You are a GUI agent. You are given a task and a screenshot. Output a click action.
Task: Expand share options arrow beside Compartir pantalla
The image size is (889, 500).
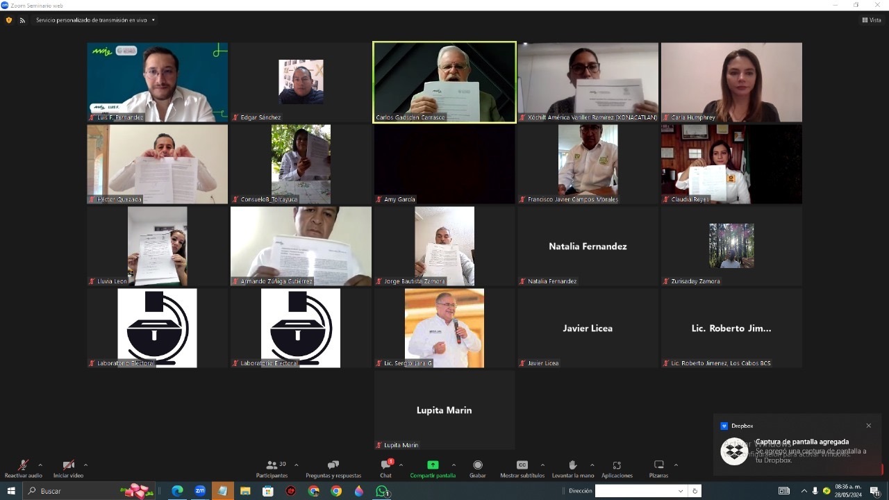[454, 465]
